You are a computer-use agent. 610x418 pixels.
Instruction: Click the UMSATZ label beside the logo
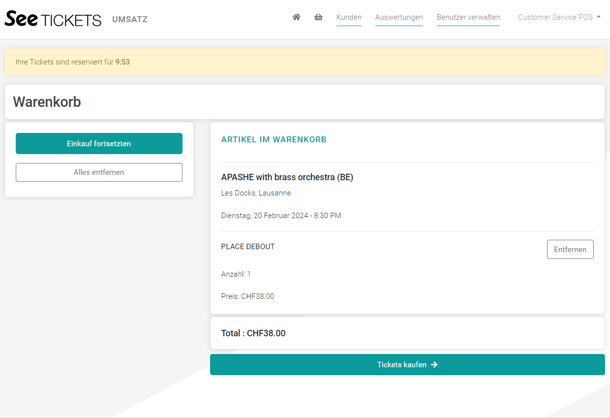pos(130,20)
